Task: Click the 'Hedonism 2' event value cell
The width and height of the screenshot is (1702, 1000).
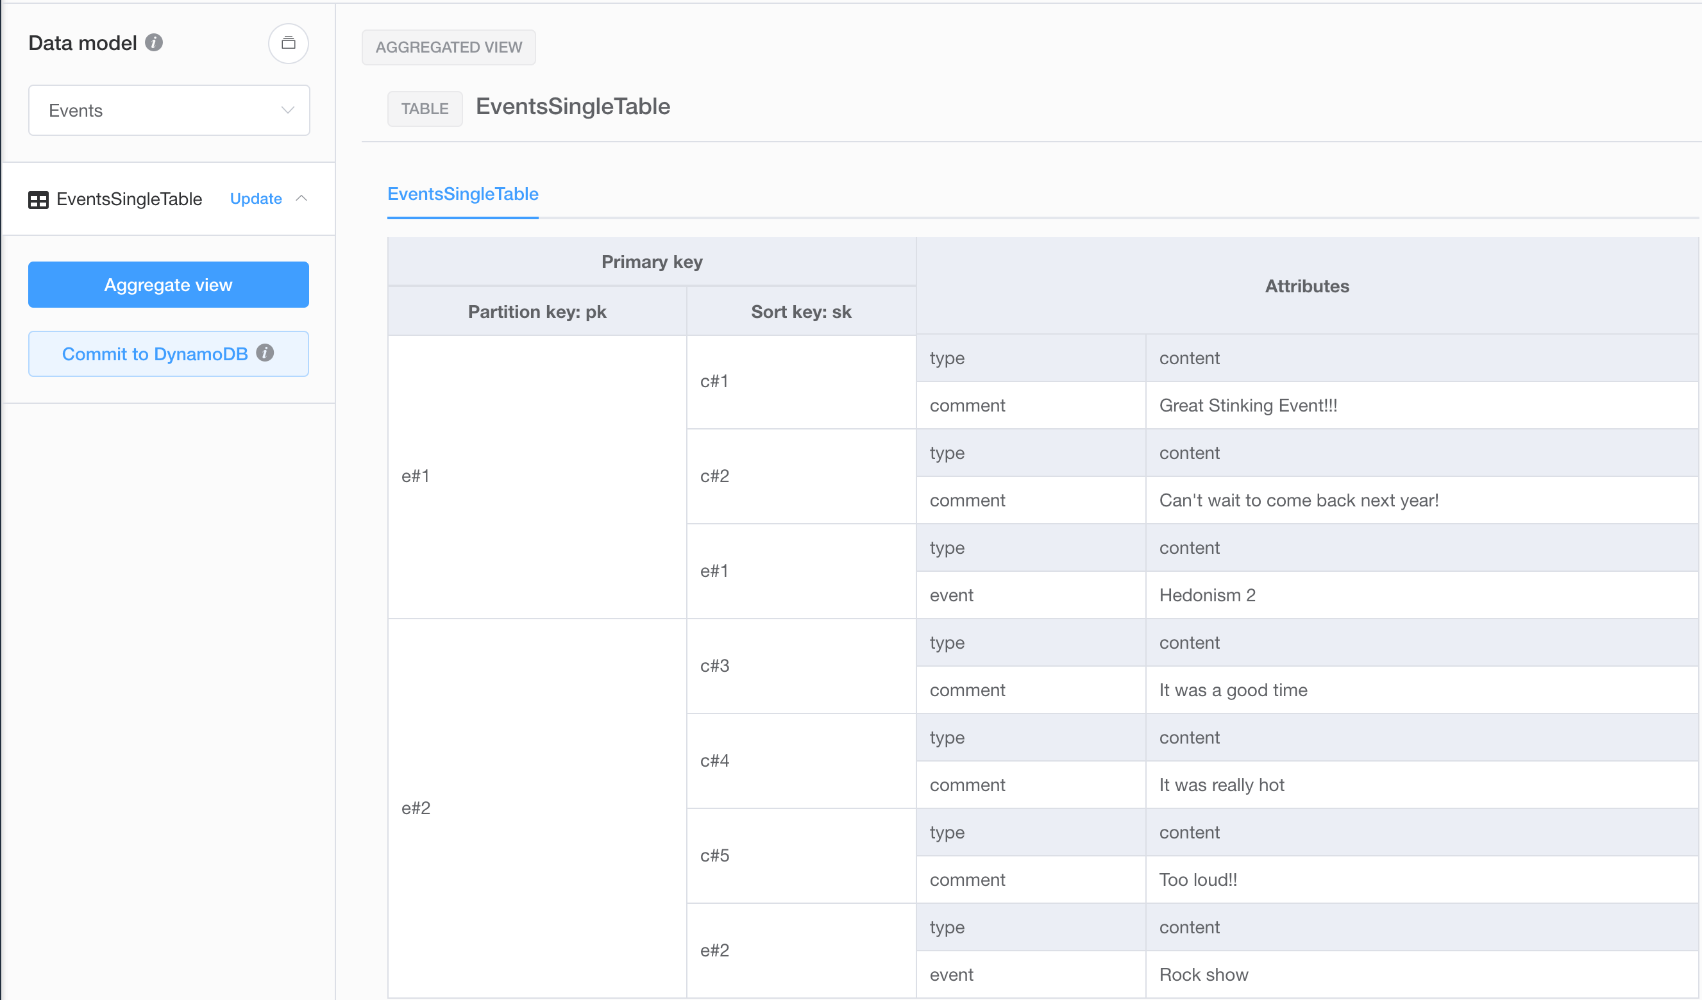Action: pyautogui.click(x=1207, y=596)
